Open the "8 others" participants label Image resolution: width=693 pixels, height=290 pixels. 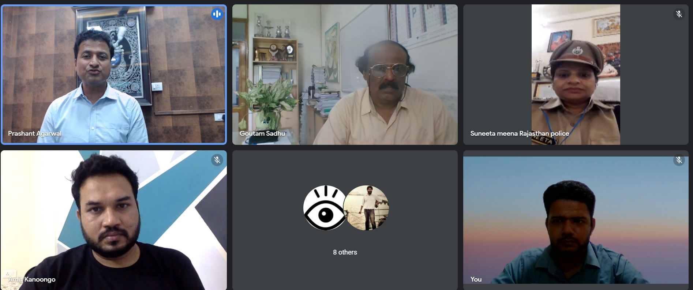coord(345,252)
